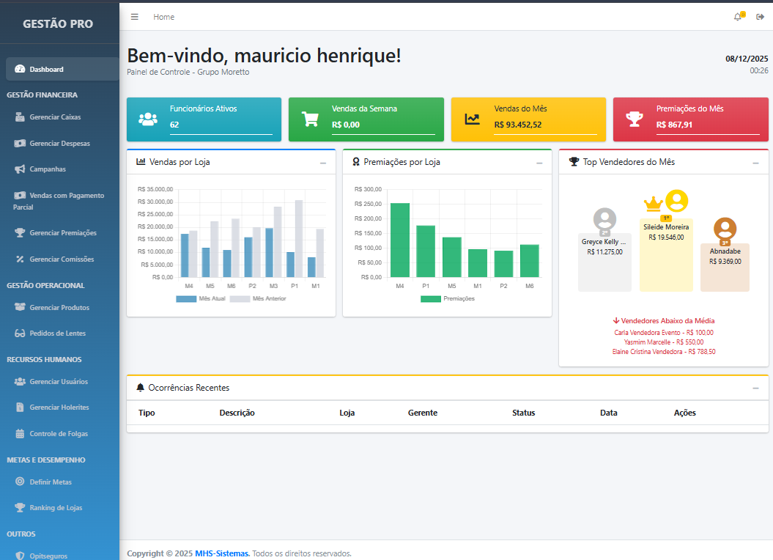Click the chart icon on Vendas do Mês
Image resolution: width=773 pixels, height=560 pixels.
[473, 119]
